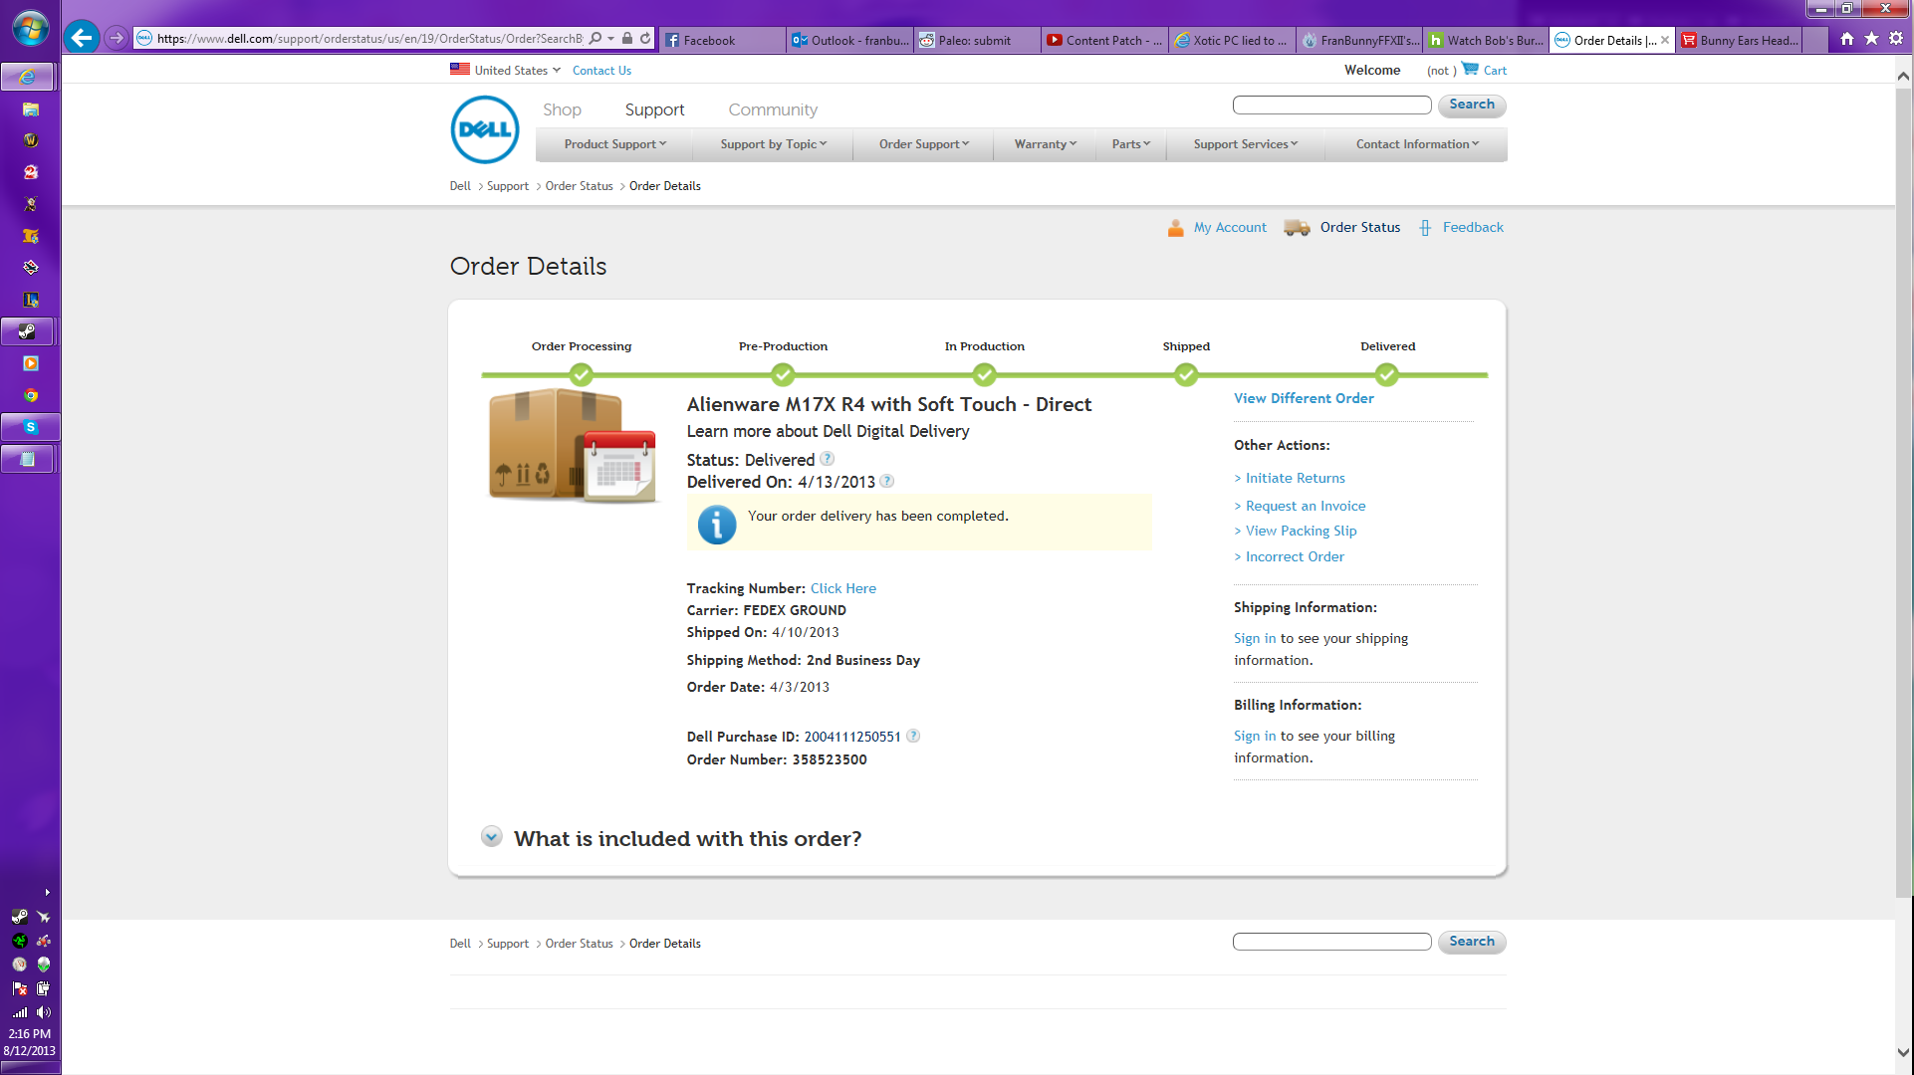The image size is (1914, 1075).
Task: Click the package box delivery image
Action: [572, 446]
